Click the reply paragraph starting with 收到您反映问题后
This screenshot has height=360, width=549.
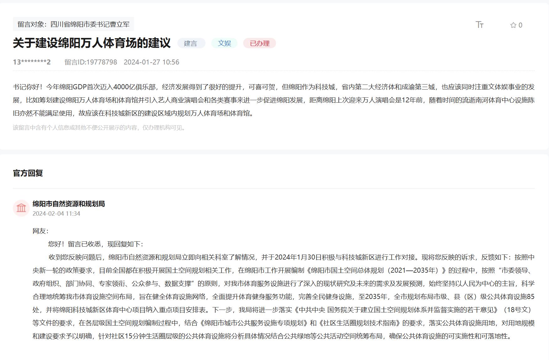pos(283,296)
